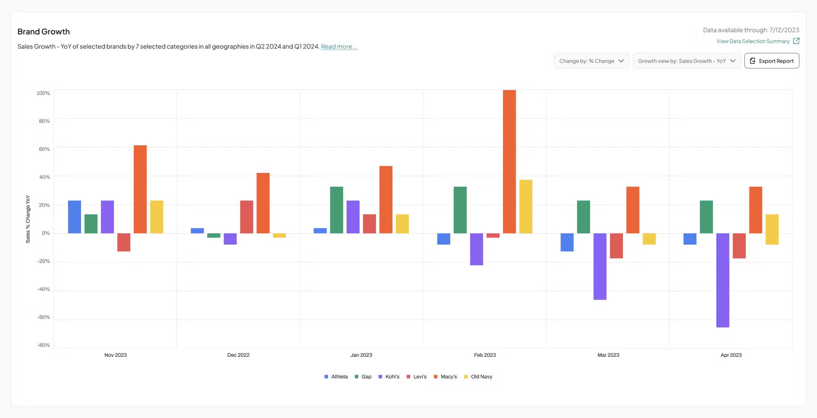Click the Dec 2022 axis label
Screen dimensions: 817x418
tap(238, 355)
